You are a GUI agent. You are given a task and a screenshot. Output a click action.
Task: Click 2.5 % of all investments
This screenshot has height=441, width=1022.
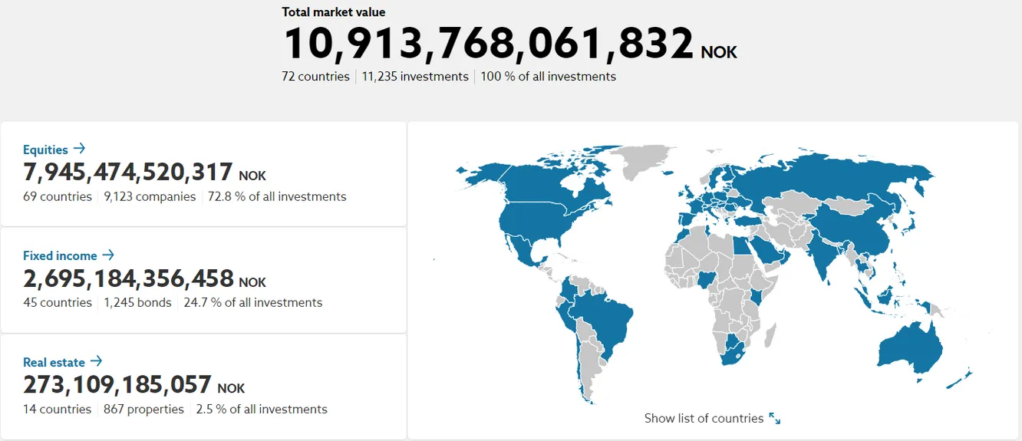[x=262, y=409]
